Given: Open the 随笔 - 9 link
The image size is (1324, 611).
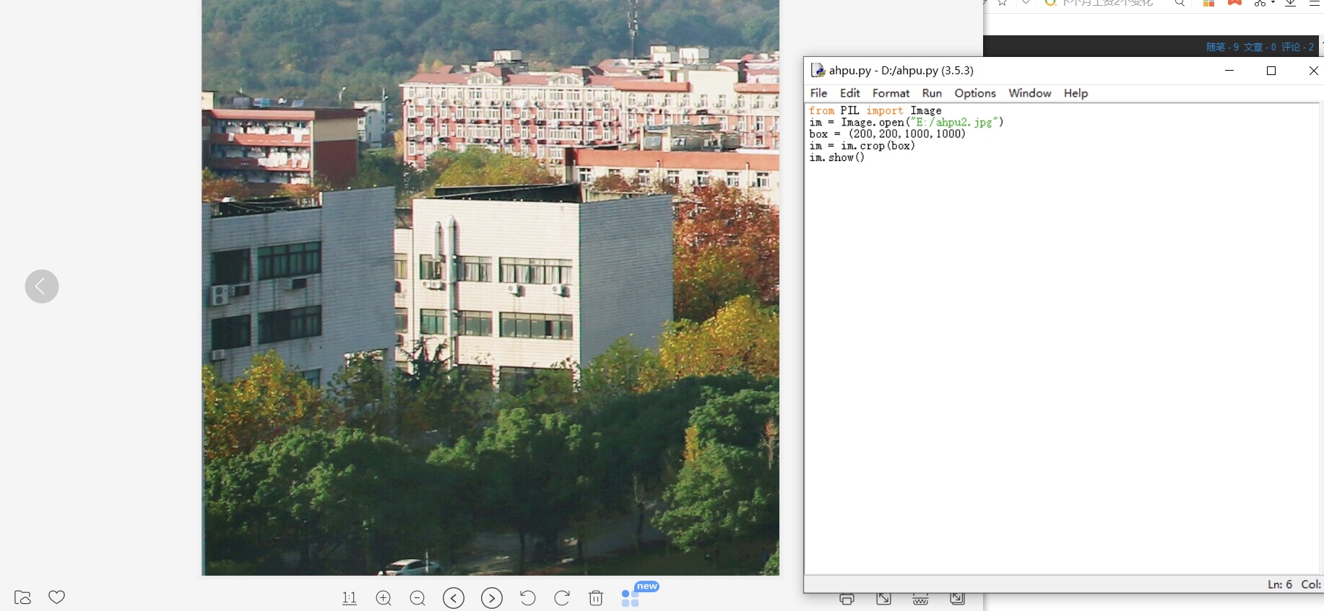Looking at the screenshot, I should pos(1223,47).
